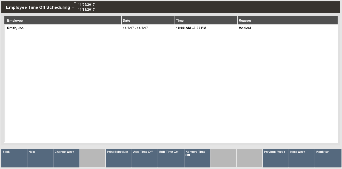Image resolution: width=342 pixels, height=169 pixels.
Task: Choose Edit Time Off
Action: point(171,158)
